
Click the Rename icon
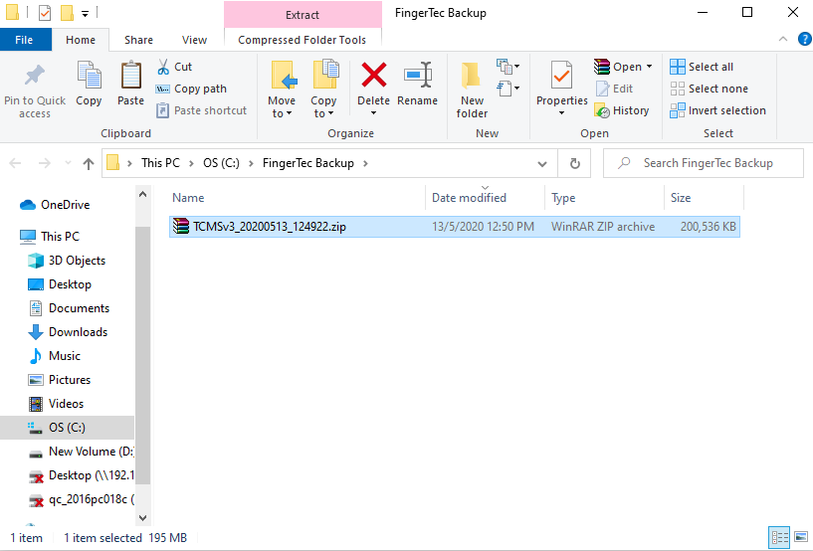click(418, 76)
